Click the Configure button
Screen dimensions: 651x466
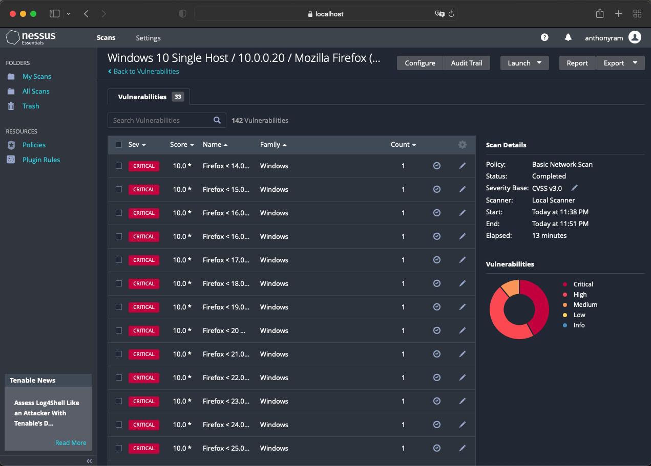(420, 63)
